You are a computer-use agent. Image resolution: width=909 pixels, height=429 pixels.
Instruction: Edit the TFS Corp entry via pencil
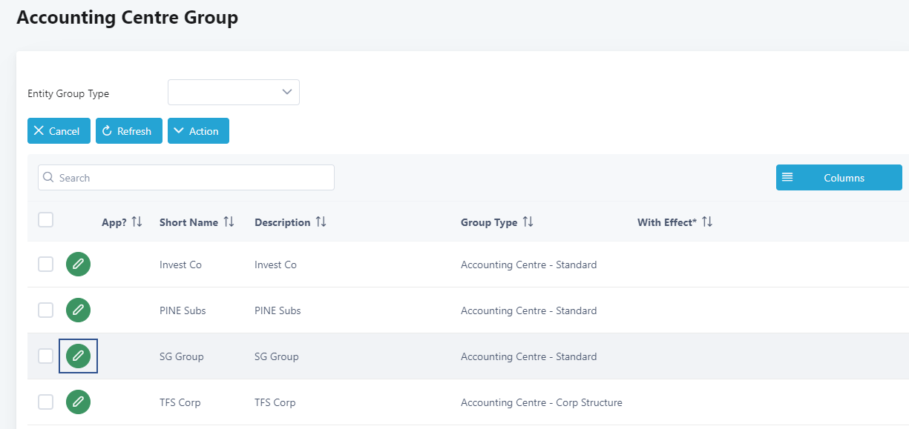pos(78,402)
